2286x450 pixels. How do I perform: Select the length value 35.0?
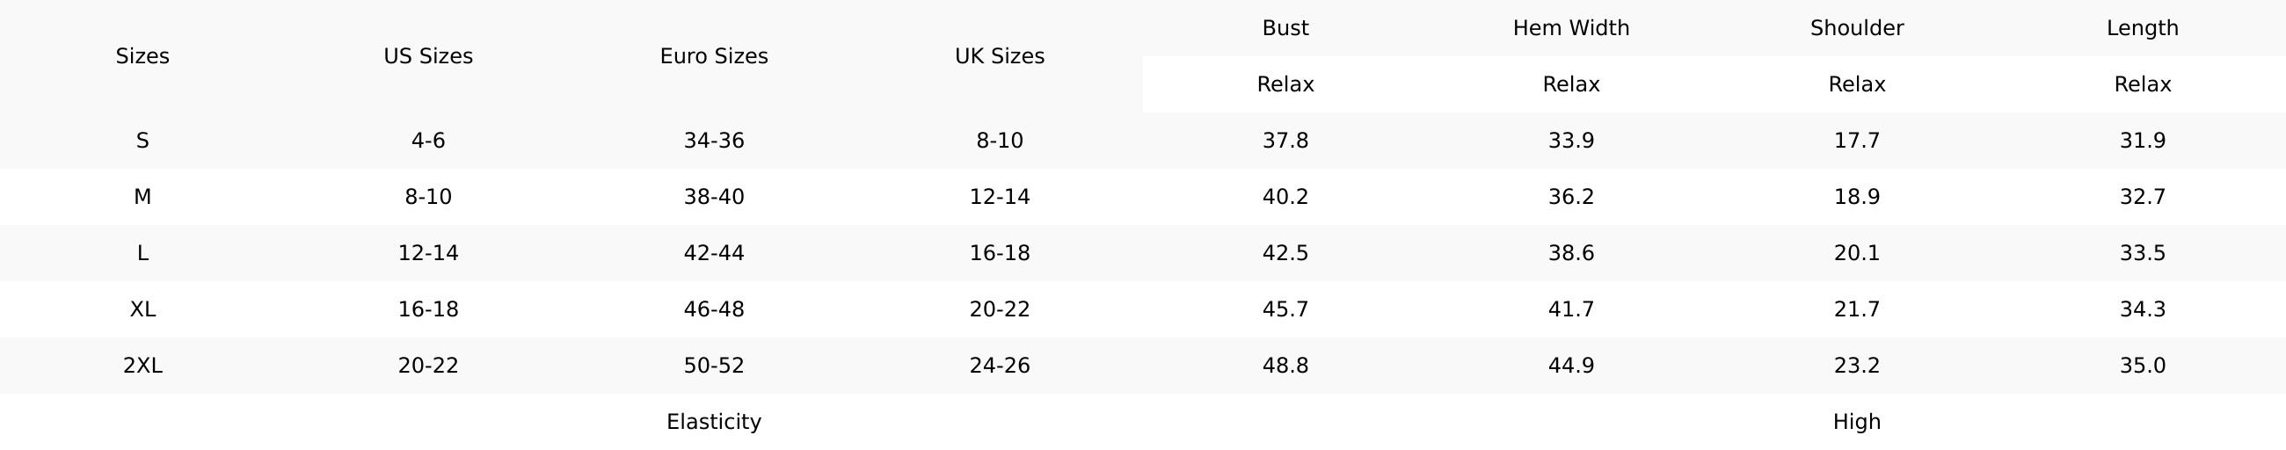pyautogui.click(x=2142, y=366)
